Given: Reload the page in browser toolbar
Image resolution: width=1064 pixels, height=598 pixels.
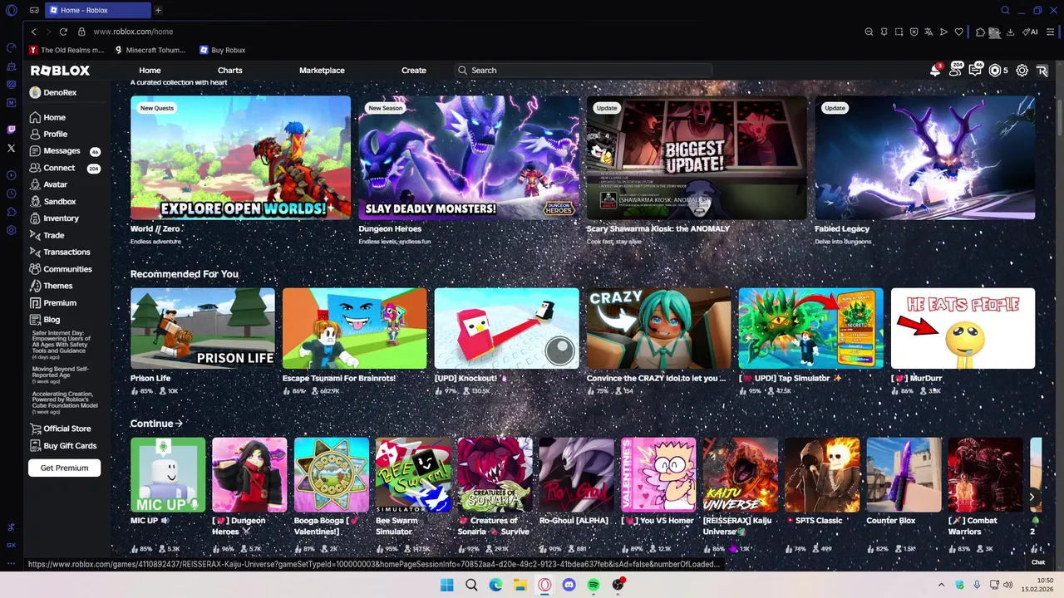Looking at the screenshot, I should [63, 32].
